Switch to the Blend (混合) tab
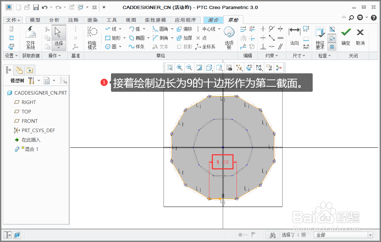The width and height of the screenshot is (381, 242). pyautogui.click(x=213, y=20)
